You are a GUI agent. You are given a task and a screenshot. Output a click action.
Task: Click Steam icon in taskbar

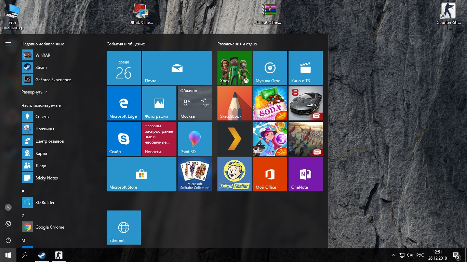42,255
